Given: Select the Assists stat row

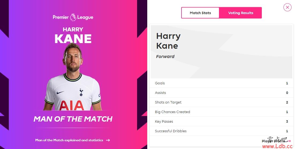Looking at the screenshot, I should pos(221,93).
